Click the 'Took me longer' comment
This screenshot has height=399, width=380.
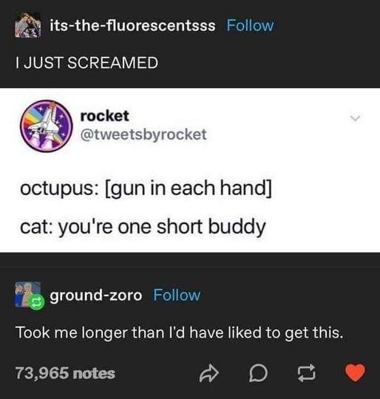180,332
